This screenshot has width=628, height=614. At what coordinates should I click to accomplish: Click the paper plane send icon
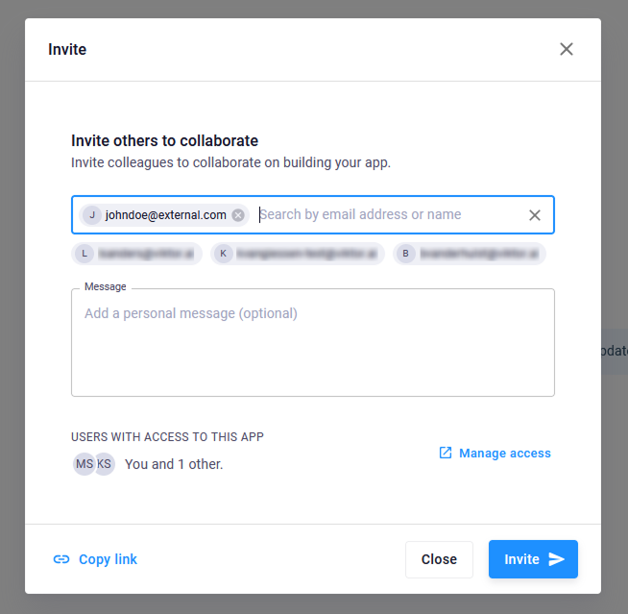[556, 559]
